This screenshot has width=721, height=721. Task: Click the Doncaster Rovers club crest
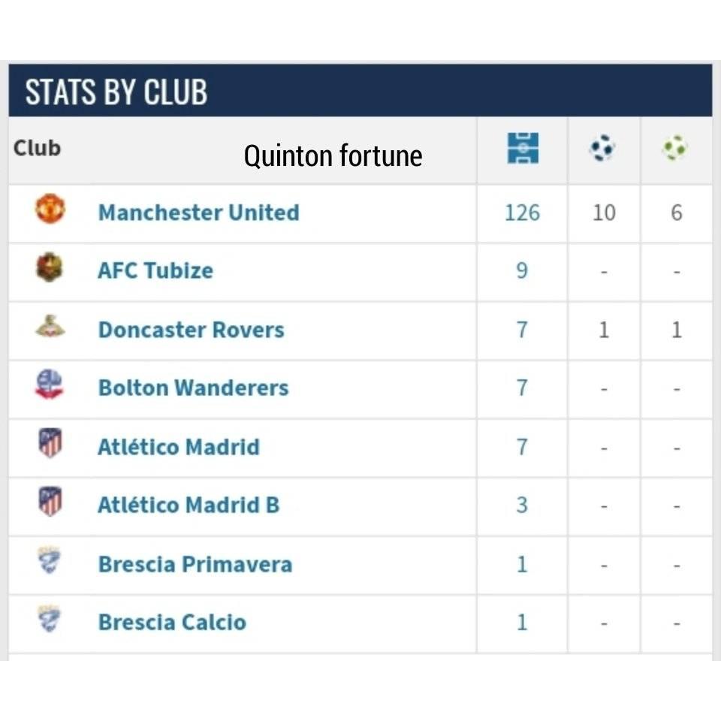coord(50,326)
